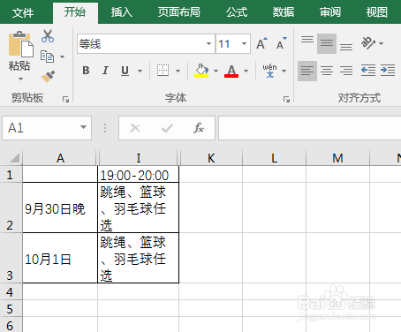Cancel formula entry X icon
This screenshot has height=332, width=401.
click(135, 128)
